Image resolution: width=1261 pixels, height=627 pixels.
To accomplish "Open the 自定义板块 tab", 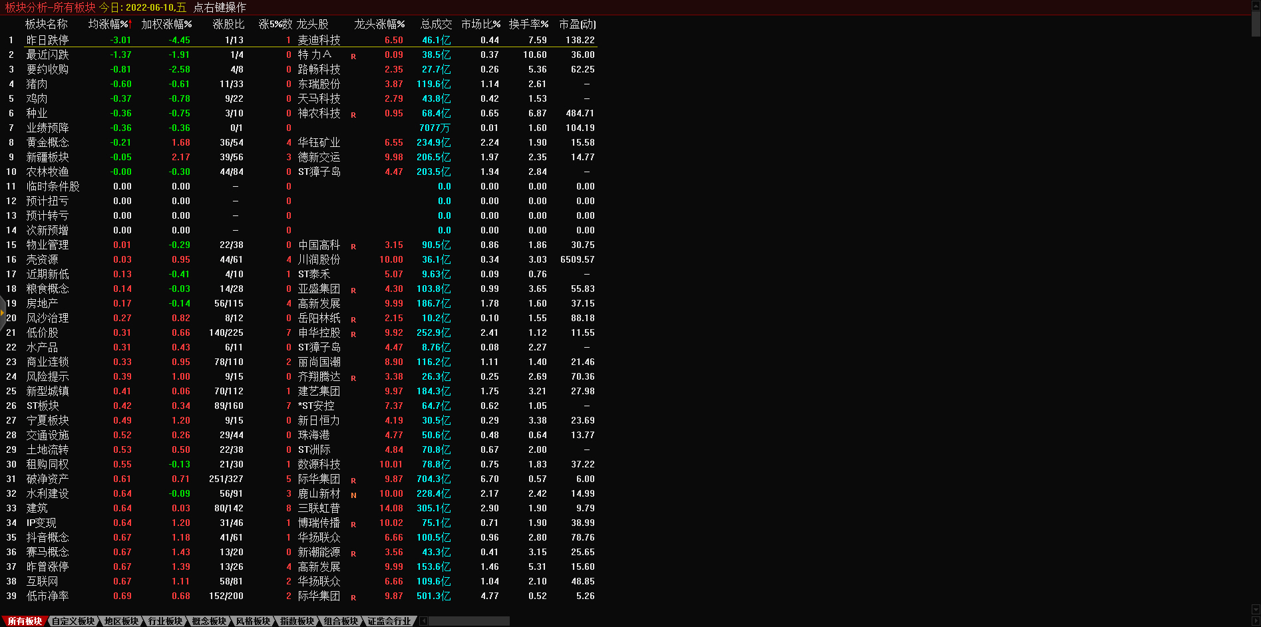I will click(73, 621).
